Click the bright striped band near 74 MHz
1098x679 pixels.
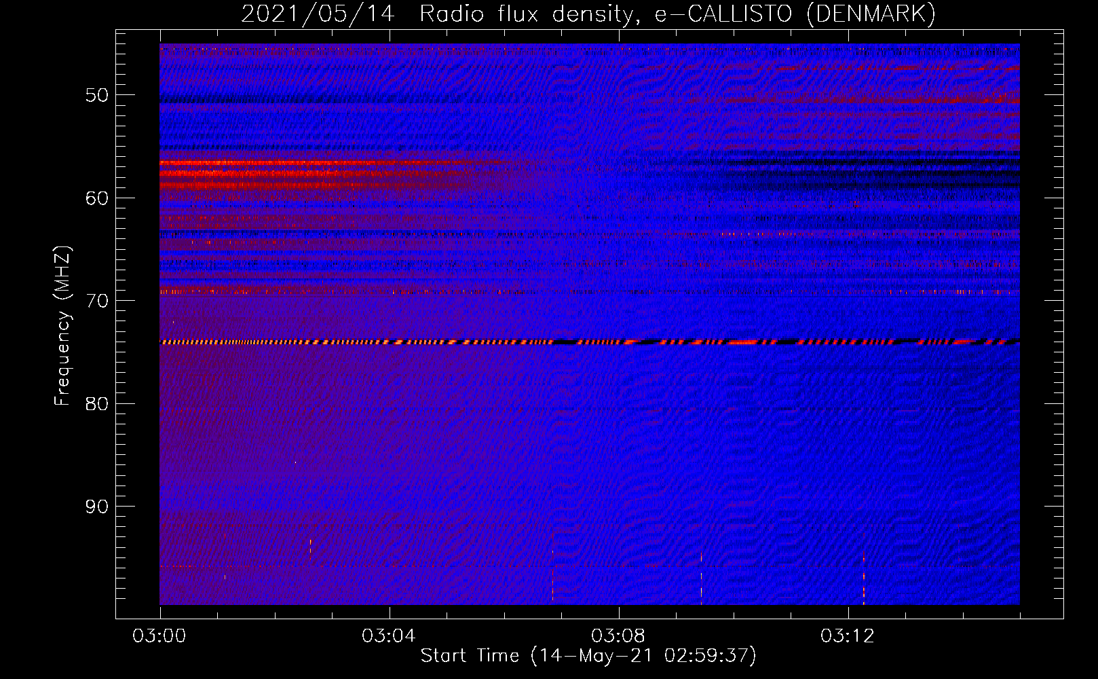tap(590, 342)
